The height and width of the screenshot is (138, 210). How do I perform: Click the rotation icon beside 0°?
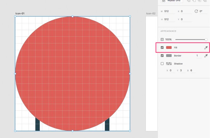click(x=196, y=11)
